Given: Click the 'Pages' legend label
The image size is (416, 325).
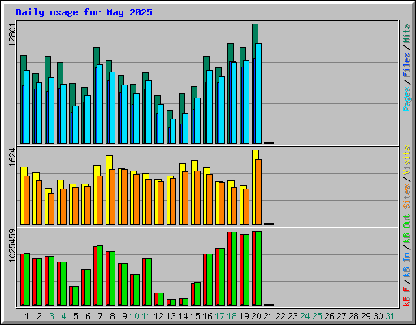Looking at the screenshot, I should (407, 99).
